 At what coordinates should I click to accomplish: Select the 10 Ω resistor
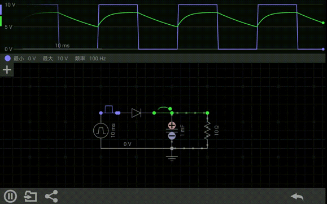[207, 131]
